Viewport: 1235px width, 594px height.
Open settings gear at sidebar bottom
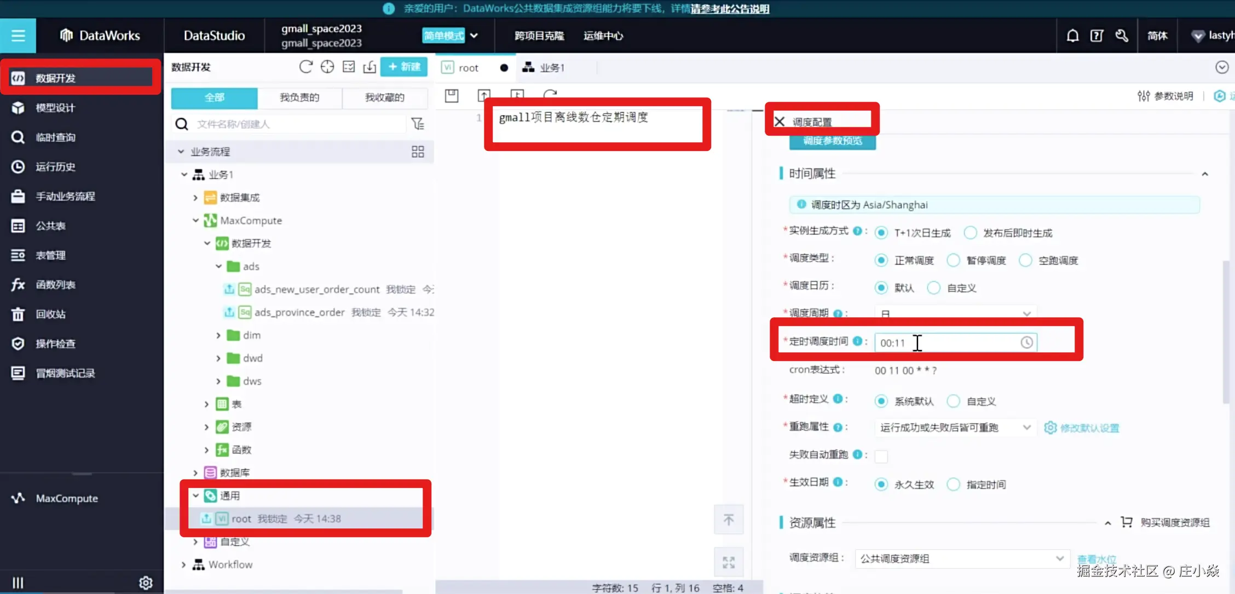pyautogui.click(x=146, y=583)
